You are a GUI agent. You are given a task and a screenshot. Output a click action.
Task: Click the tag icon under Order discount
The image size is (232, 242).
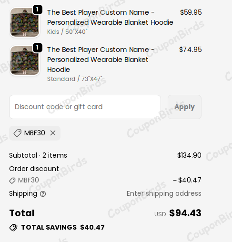tap(12, 181)
